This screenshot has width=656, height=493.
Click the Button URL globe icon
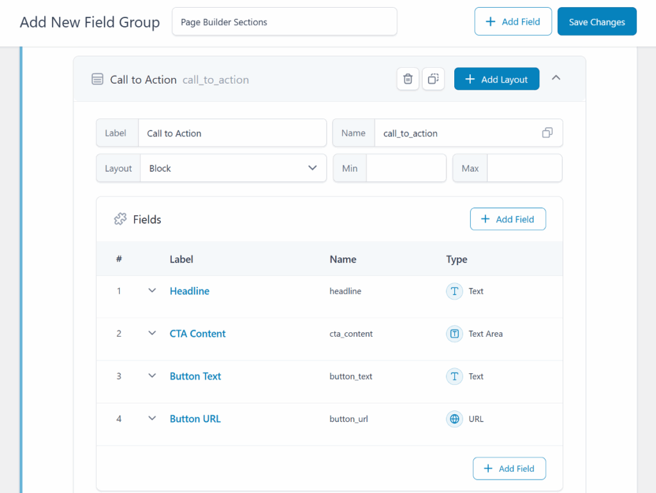[x=454, y=419]
